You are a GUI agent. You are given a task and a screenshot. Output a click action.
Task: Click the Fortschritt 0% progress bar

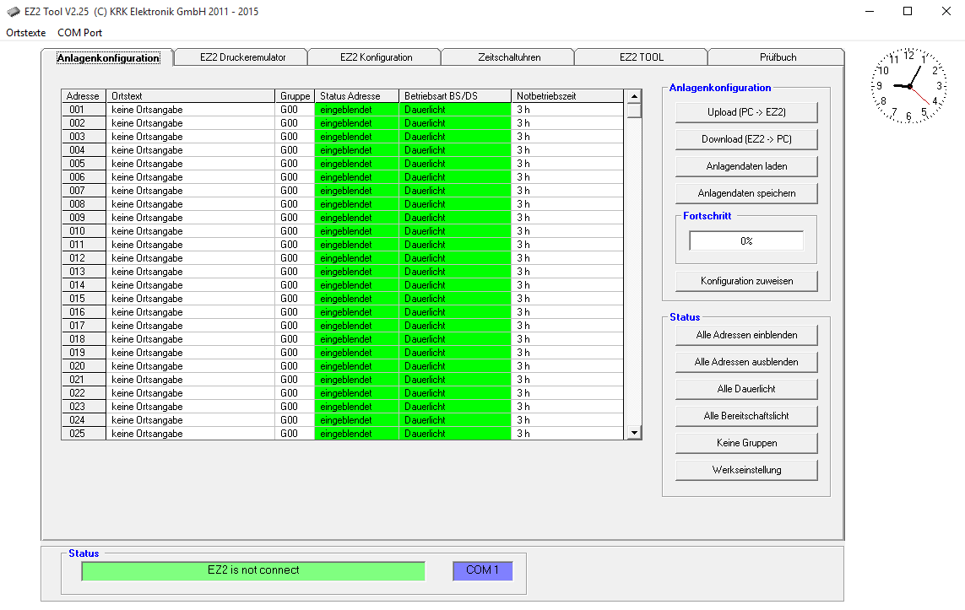pyautogui.click(x=746, y=240)
